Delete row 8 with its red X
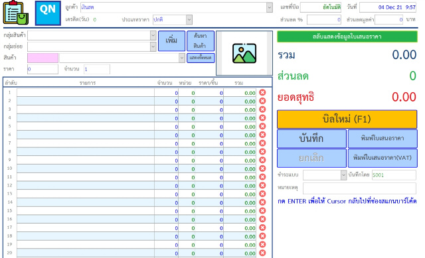 tap(262, 152)
